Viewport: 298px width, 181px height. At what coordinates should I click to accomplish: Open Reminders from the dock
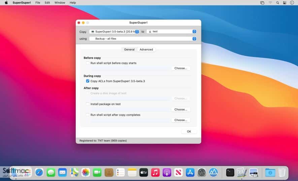tap(121, 173)
